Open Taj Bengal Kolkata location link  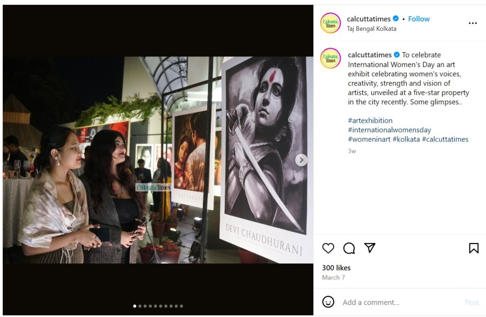371,28
